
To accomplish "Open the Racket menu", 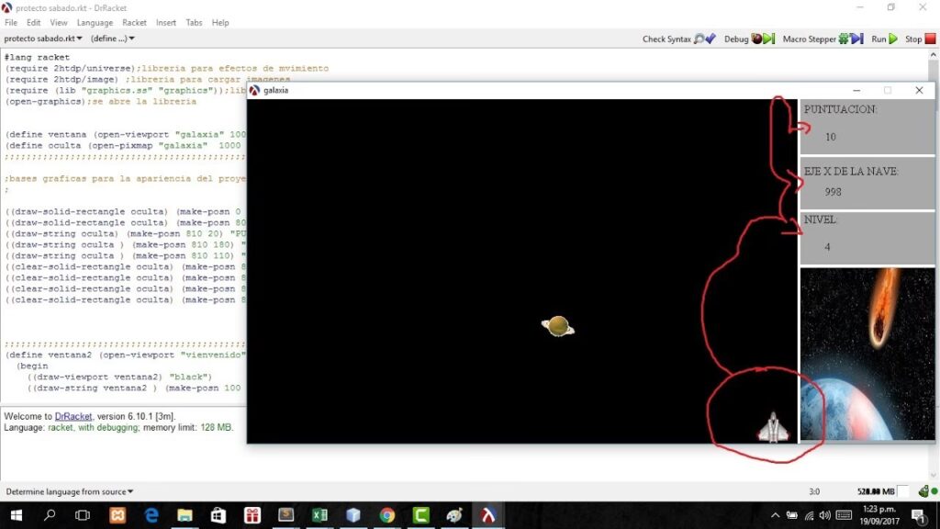I will coord(134,22).
